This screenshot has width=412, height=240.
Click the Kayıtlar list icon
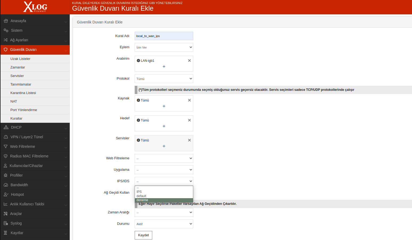tap(6, 233)
